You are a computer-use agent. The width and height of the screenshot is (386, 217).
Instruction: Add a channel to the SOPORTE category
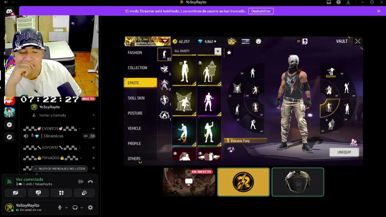[93, 148]
